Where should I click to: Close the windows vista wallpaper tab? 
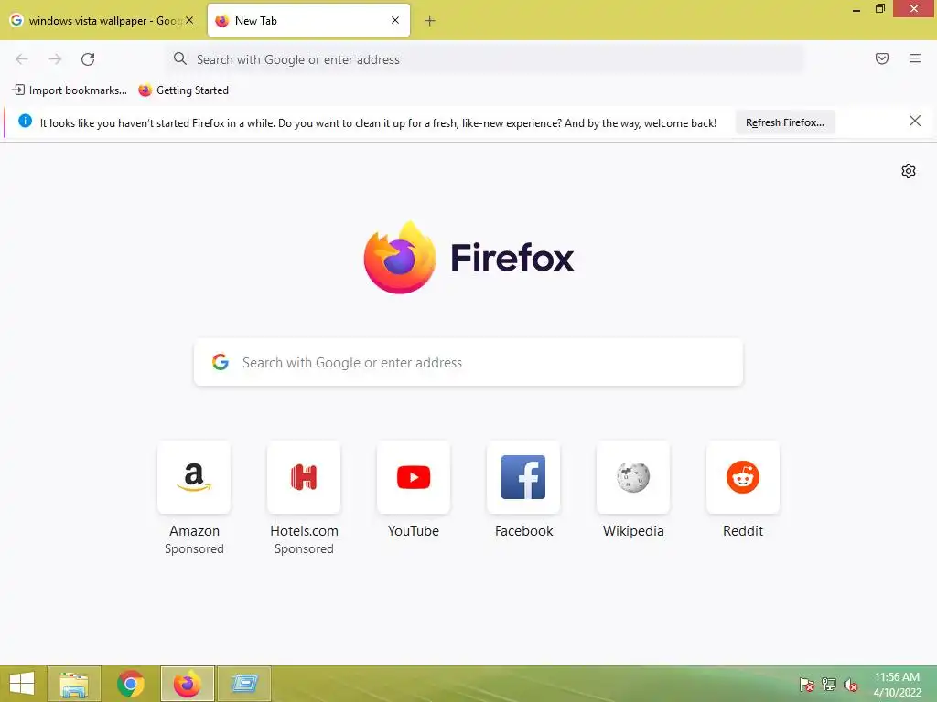(189, 20)
